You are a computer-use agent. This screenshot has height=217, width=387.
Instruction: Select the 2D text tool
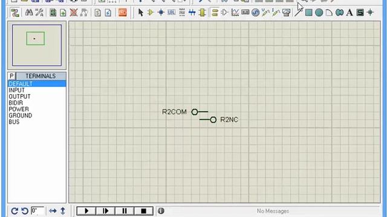350,12
